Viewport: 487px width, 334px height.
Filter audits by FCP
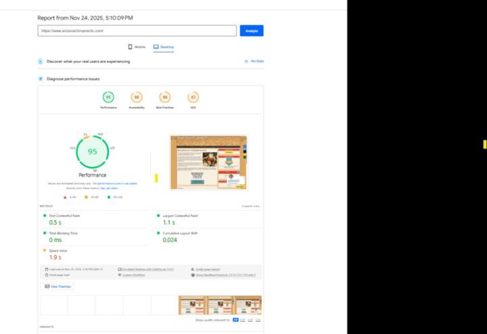point(243,320)
